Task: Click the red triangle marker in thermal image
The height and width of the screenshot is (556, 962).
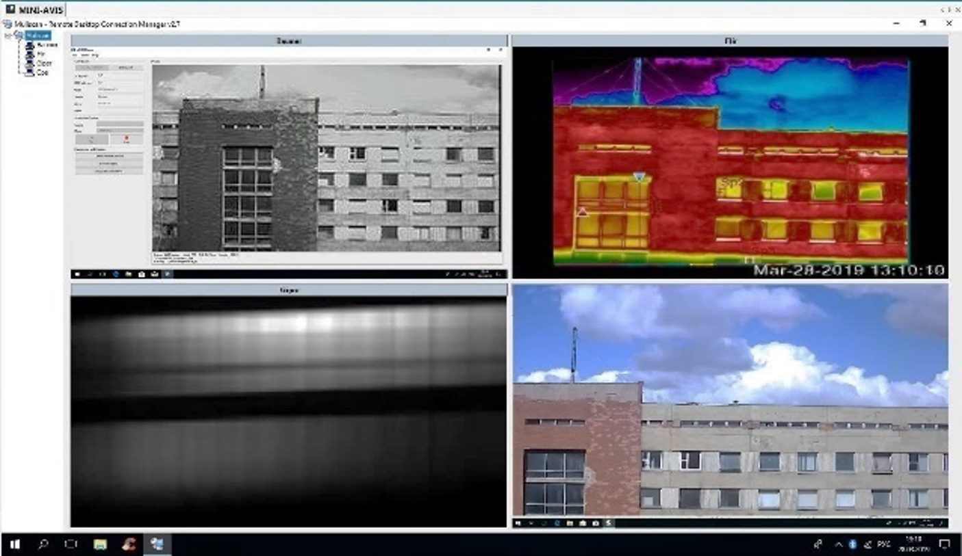Action: coord(582,213)
